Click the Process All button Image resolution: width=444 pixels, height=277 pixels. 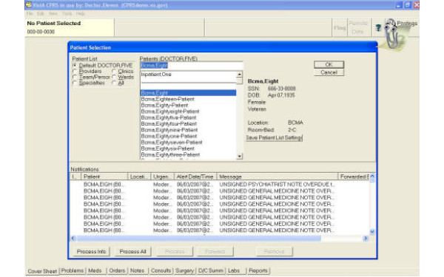pos(132,251)
